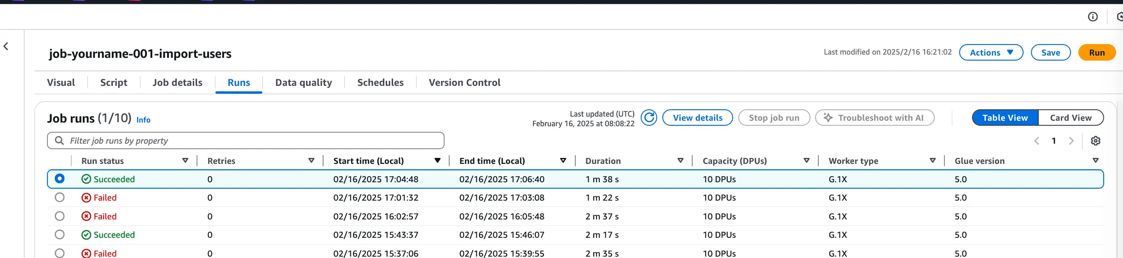Screen dimensions: 1123x258
Task: Open table preferences gear icon
Action: 1095,141
